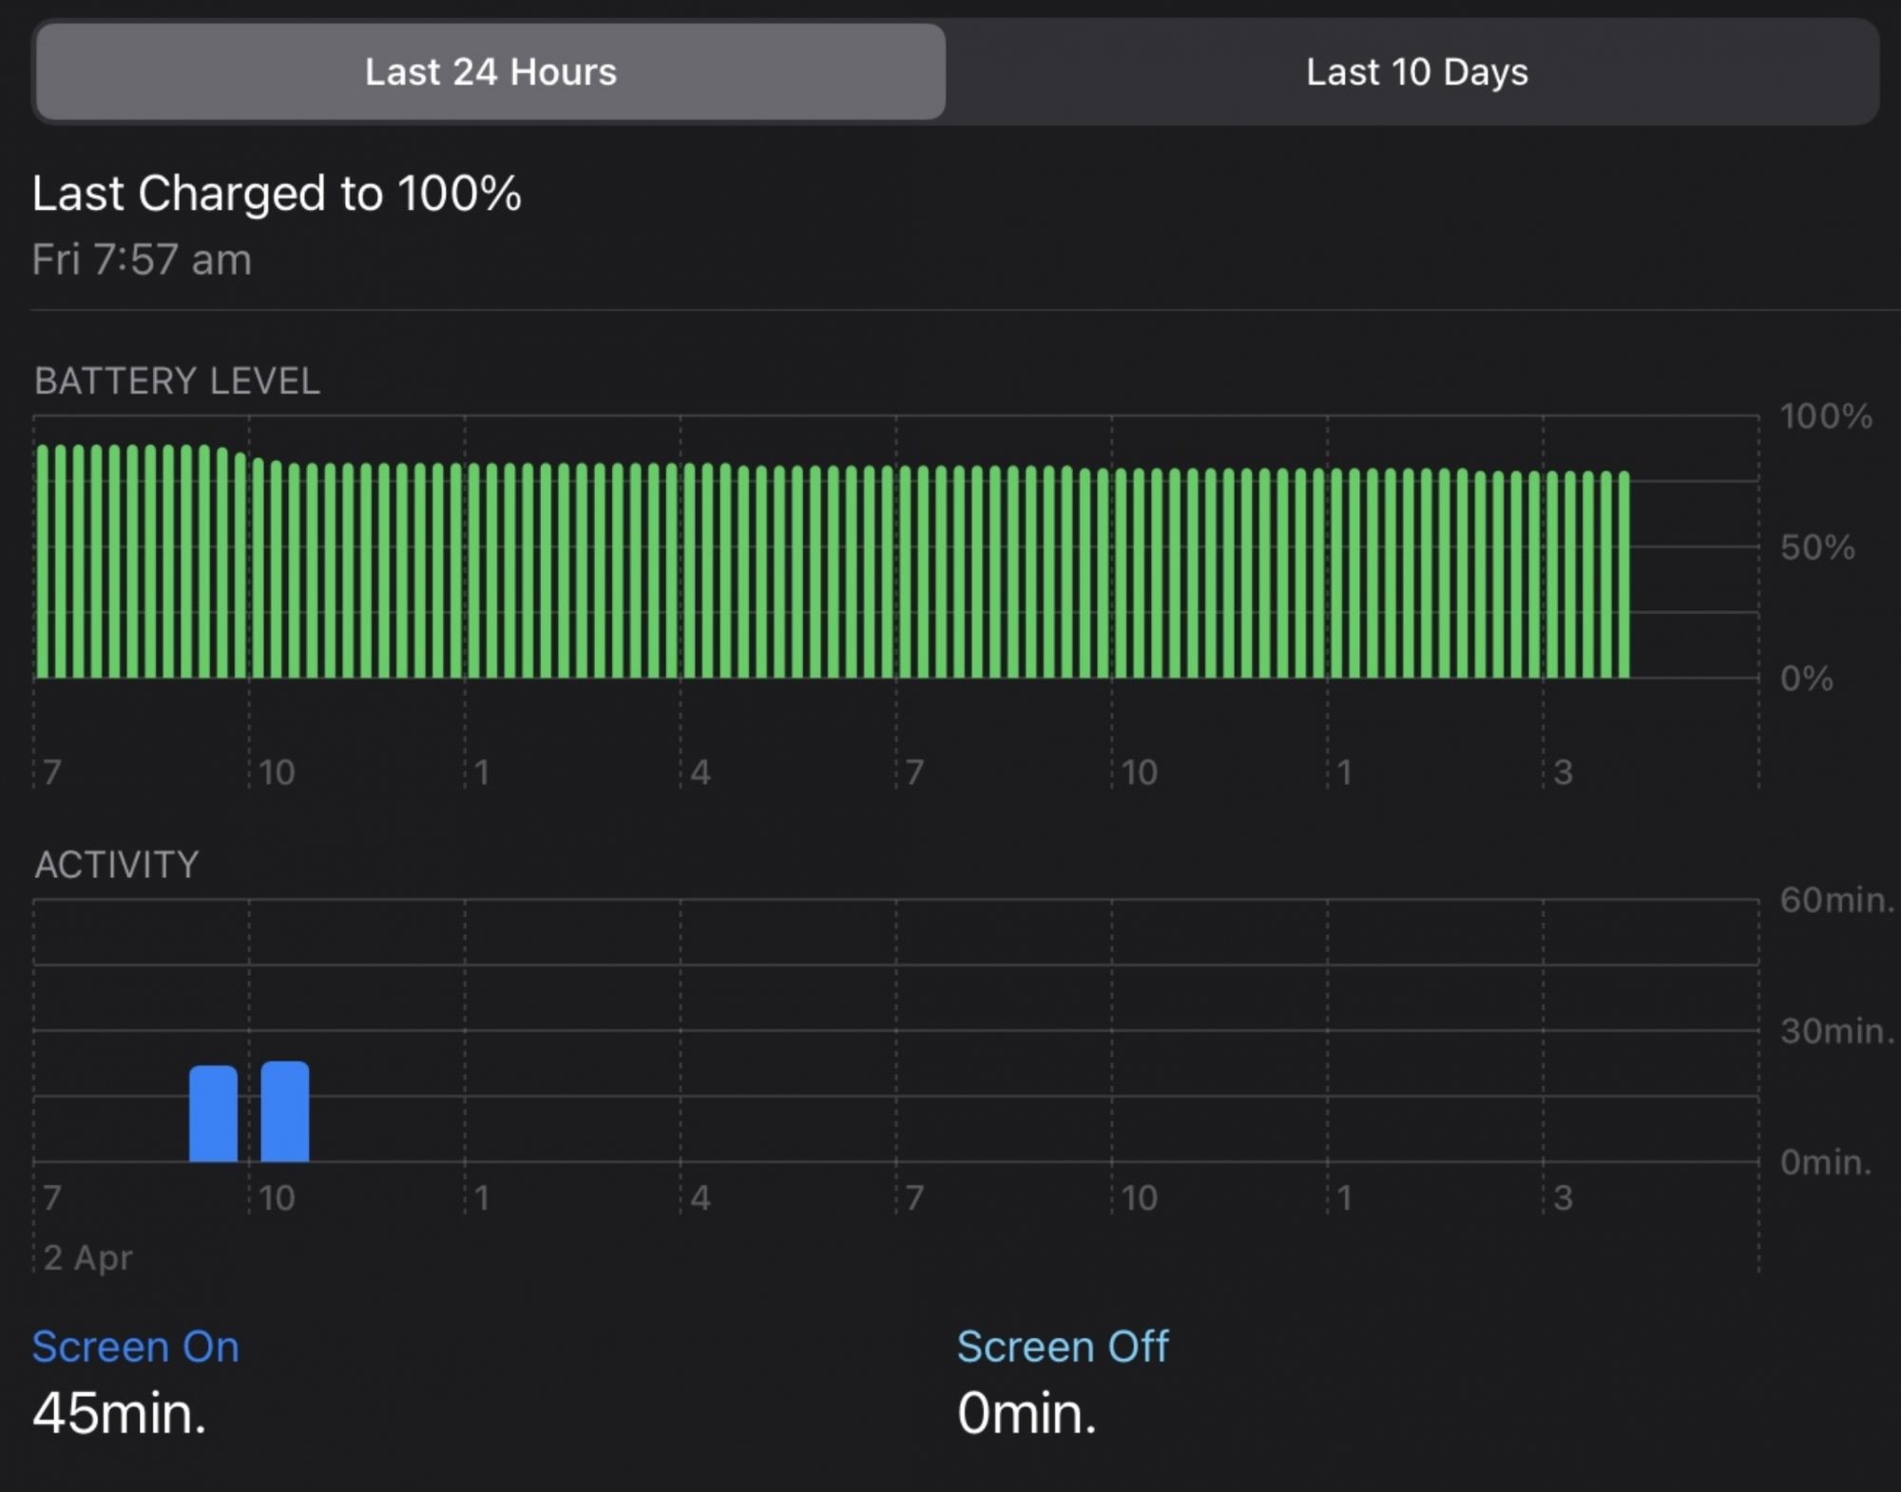Click the 100% battery axis label
The image size is (1901, 1492).
(1825, 416)
